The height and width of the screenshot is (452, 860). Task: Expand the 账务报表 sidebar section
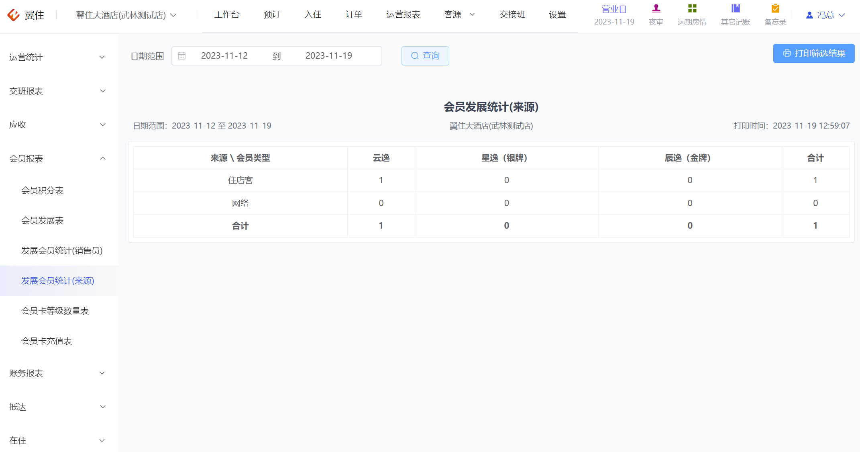click(59, 373)
